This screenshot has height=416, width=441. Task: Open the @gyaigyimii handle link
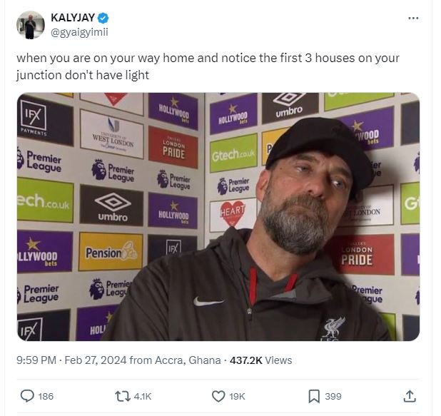(79, 32)
